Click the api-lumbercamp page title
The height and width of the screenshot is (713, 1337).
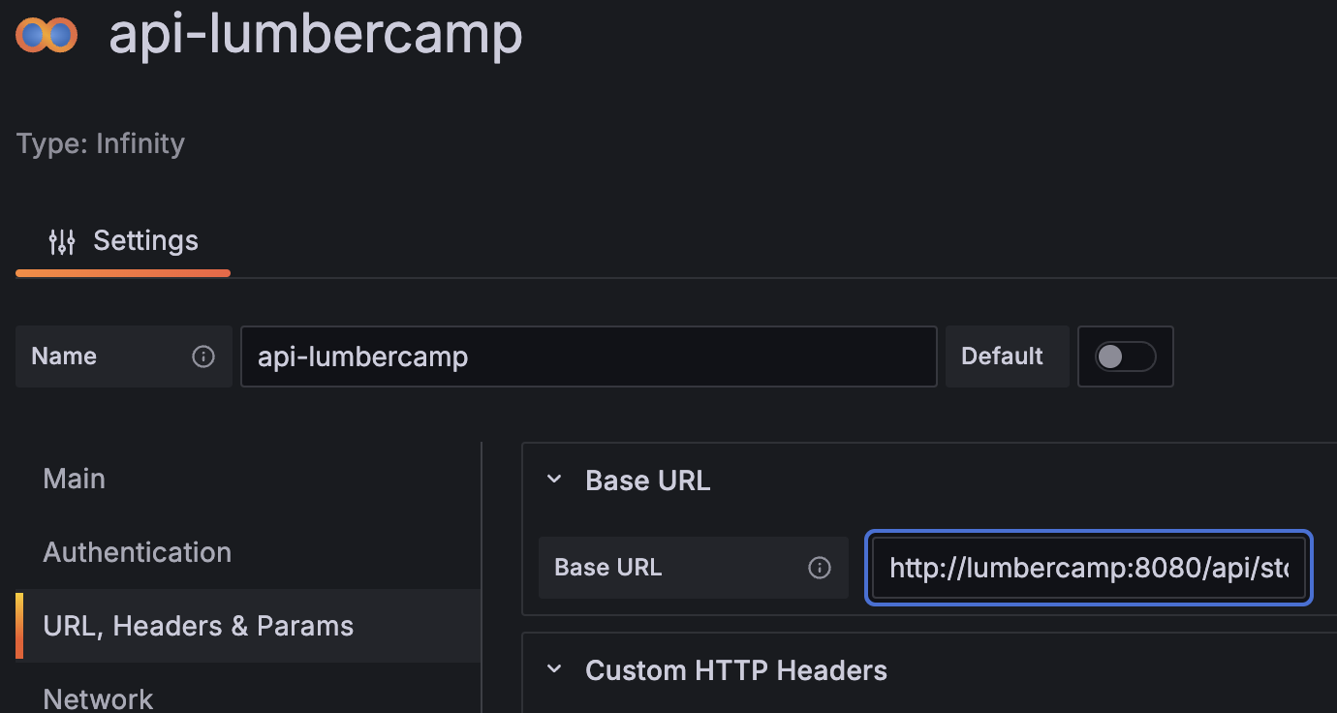click(316, 35)
